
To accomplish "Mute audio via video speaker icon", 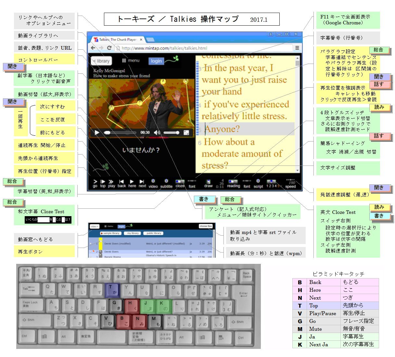I will (x=157, y=132).
